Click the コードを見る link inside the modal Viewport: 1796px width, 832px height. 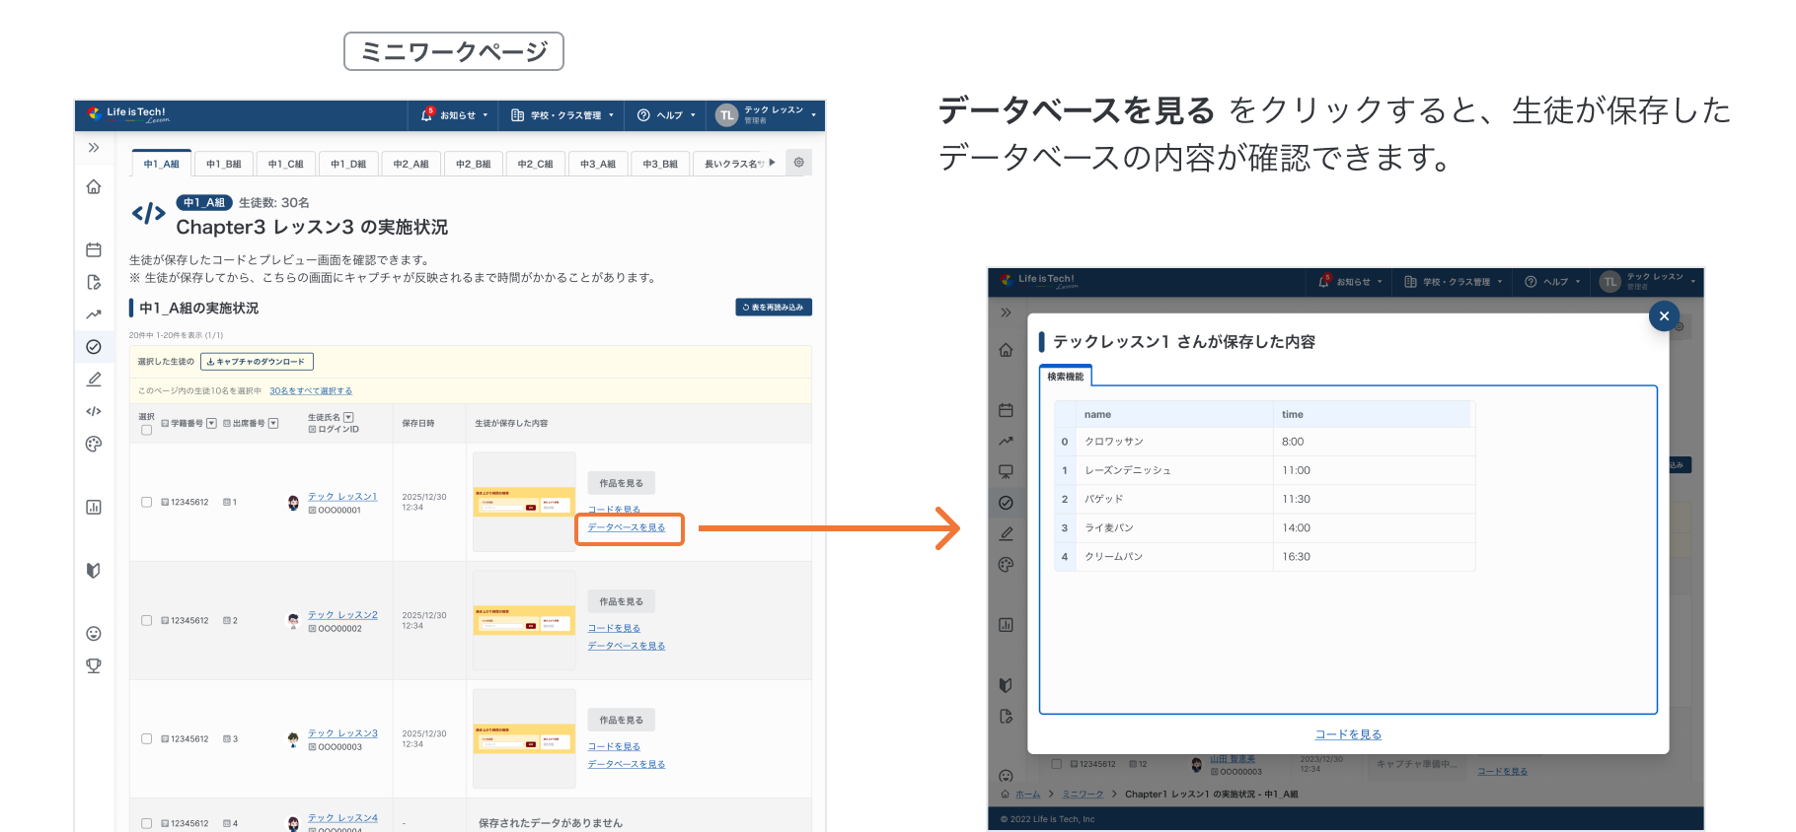pyautogui.click(x=1348, y=734)
